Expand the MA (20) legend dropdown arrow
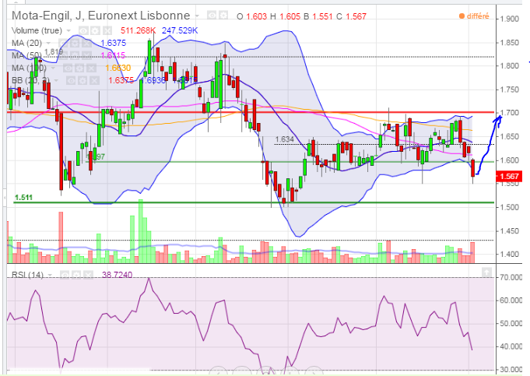530x376 pixels. 48,44
